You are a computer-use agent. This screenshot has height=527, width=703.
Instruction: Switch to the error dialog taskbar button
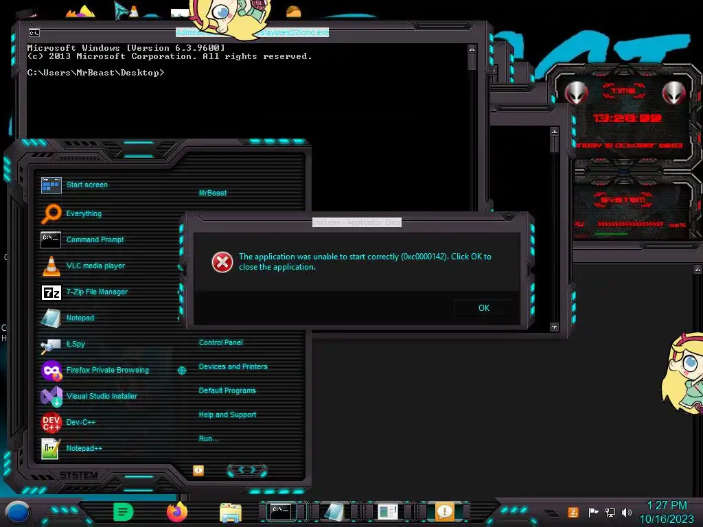(444, 512)
